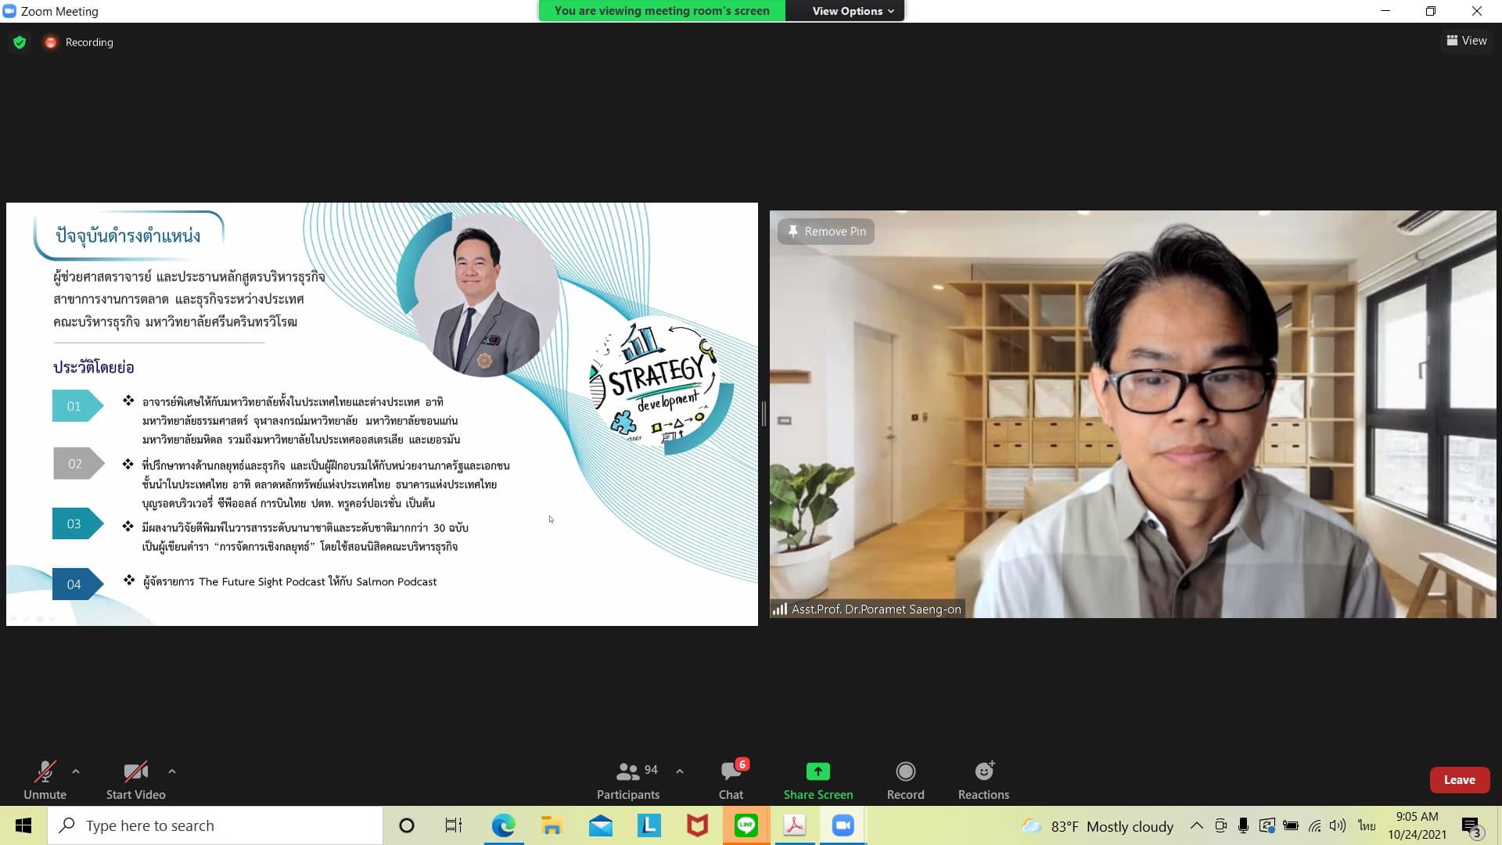Open the View Options dropdown

852,11
